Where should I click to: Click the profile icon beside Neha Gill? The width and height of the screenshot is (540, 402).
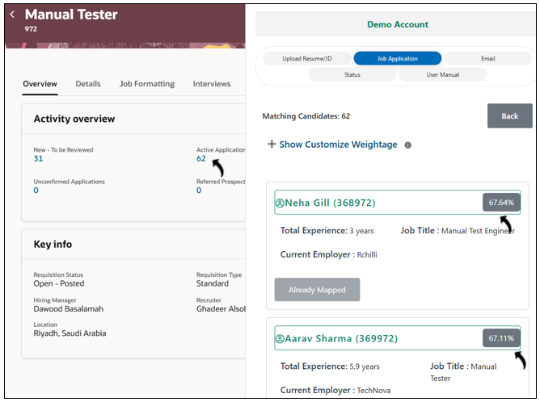(x=280, y=203)
